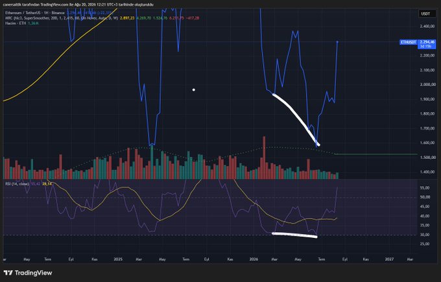Viewport: 441px width, 282px height.
Task: Click the 35,00 RSI axis label
Action: [425, 225]
